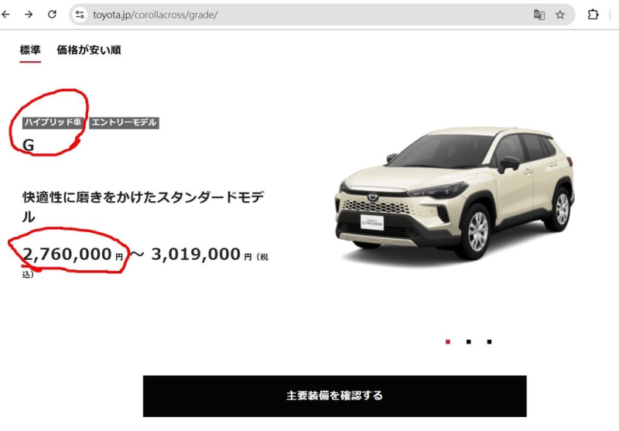Screen dimensions: 619x431
Task: Click the 2,760,000 円 starting price
Action: tap(73, 254)
